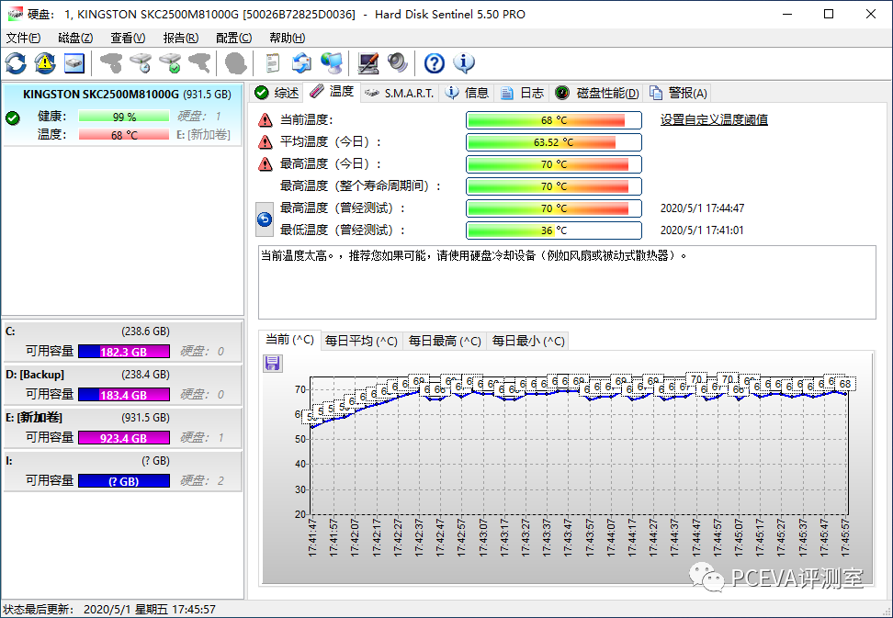
Task: Select the KINGSTON SKC2500M81000G disk entry
Action: tap(122, 116)
